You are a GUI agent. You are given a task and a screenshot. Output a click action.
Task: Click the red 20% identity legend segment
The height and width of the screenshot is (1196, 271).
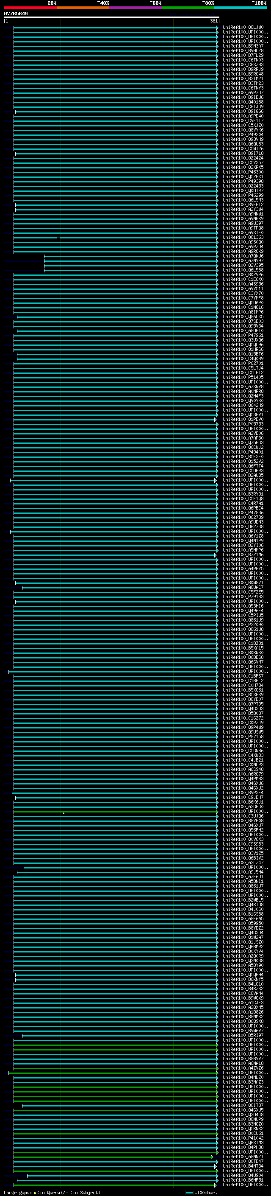point(30,8)
